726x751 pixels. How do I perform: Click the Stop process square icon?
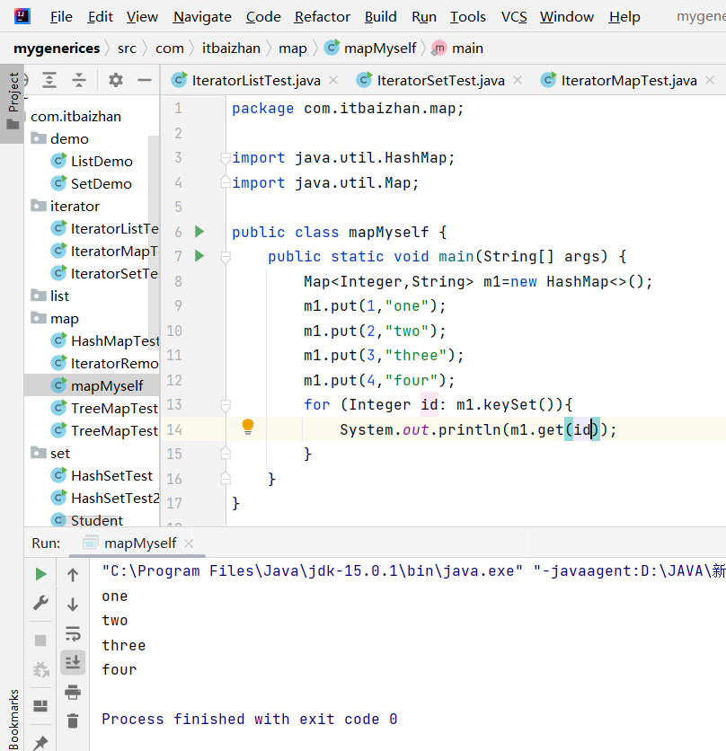40,641
